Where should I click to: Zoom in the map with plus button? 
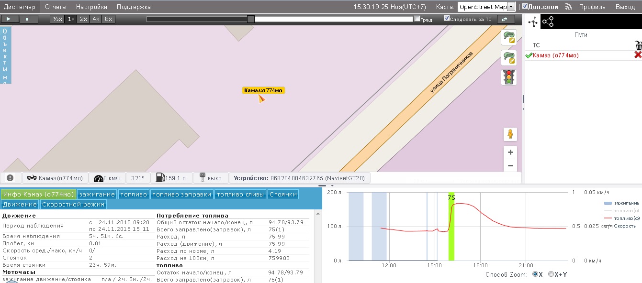point(510,152)
